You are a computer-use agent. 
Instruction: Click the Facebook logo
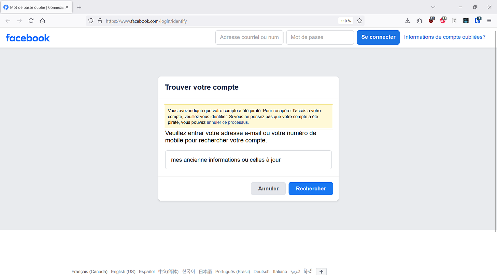point(28,37)
